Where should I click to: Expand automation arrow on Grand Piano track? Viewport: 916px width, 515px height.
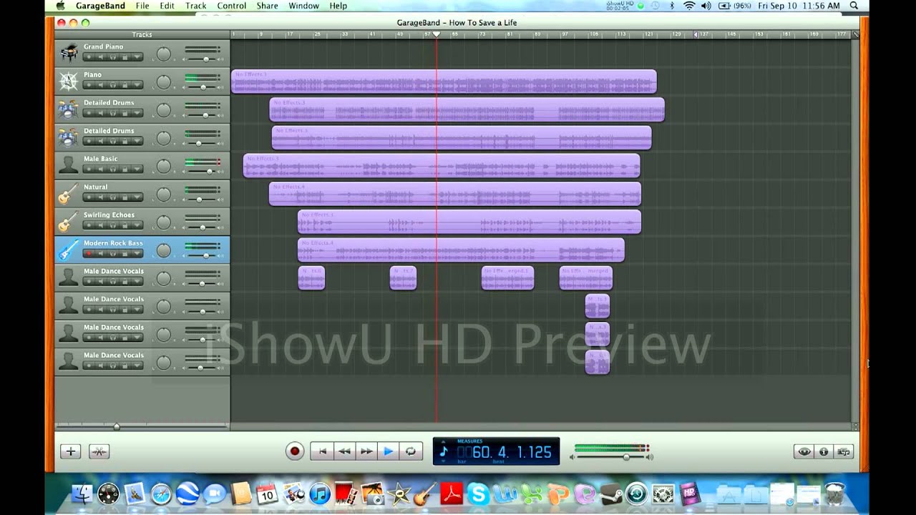click(137, 57)
